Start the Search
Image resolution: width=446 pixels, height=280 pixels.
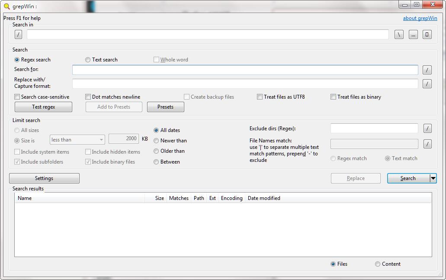[408, 178]
